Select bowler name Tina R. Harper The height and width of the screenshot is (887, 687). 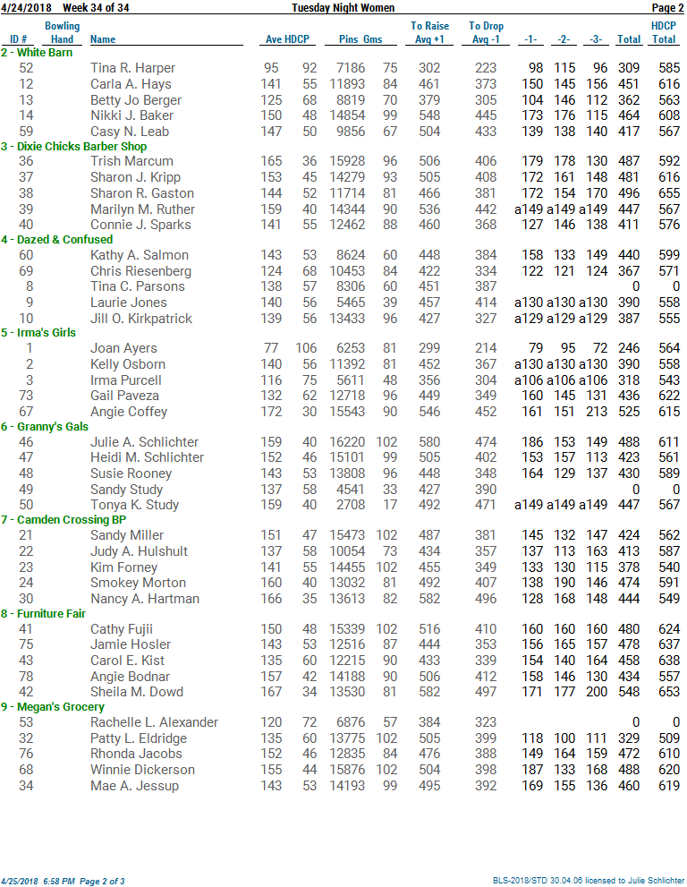(133, 68)
